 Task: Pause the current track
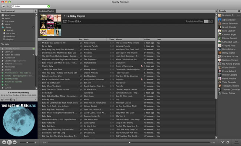[9, 142]
